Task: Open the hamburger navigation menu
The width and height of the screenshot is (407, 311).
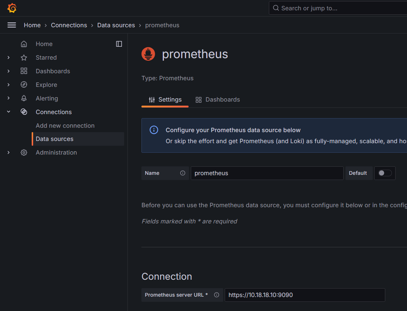Action: [12, 25]
